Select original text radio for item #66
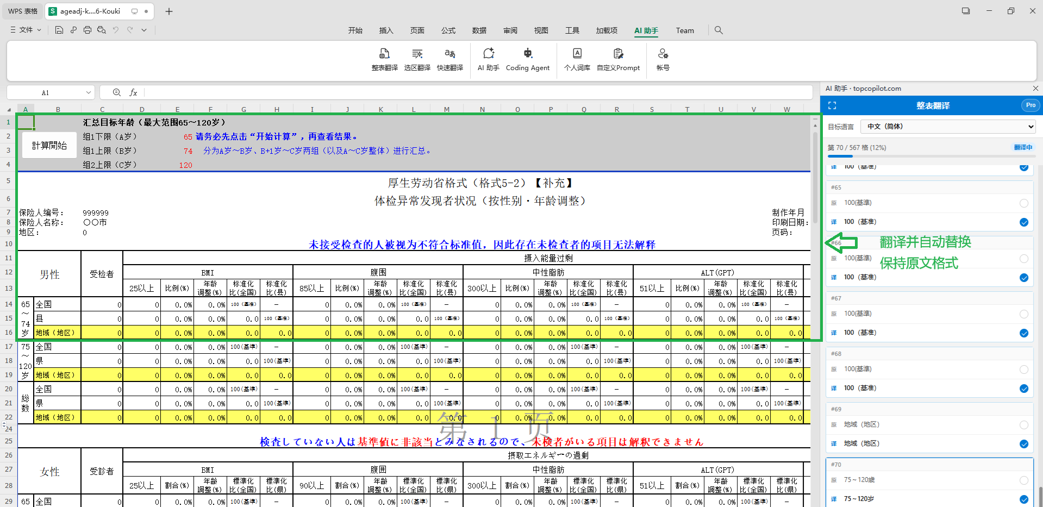The width and height of the screenshot is (1043, 507). (x=1024, y=259)
